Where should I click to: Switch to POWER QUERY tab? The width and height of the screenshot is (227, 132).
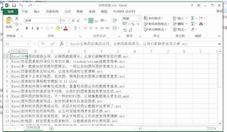click(x=124, y=11)
